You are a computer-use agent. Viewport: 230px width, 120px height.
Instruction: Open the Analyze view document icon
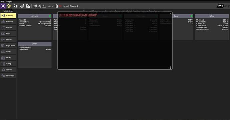point(28,6)
